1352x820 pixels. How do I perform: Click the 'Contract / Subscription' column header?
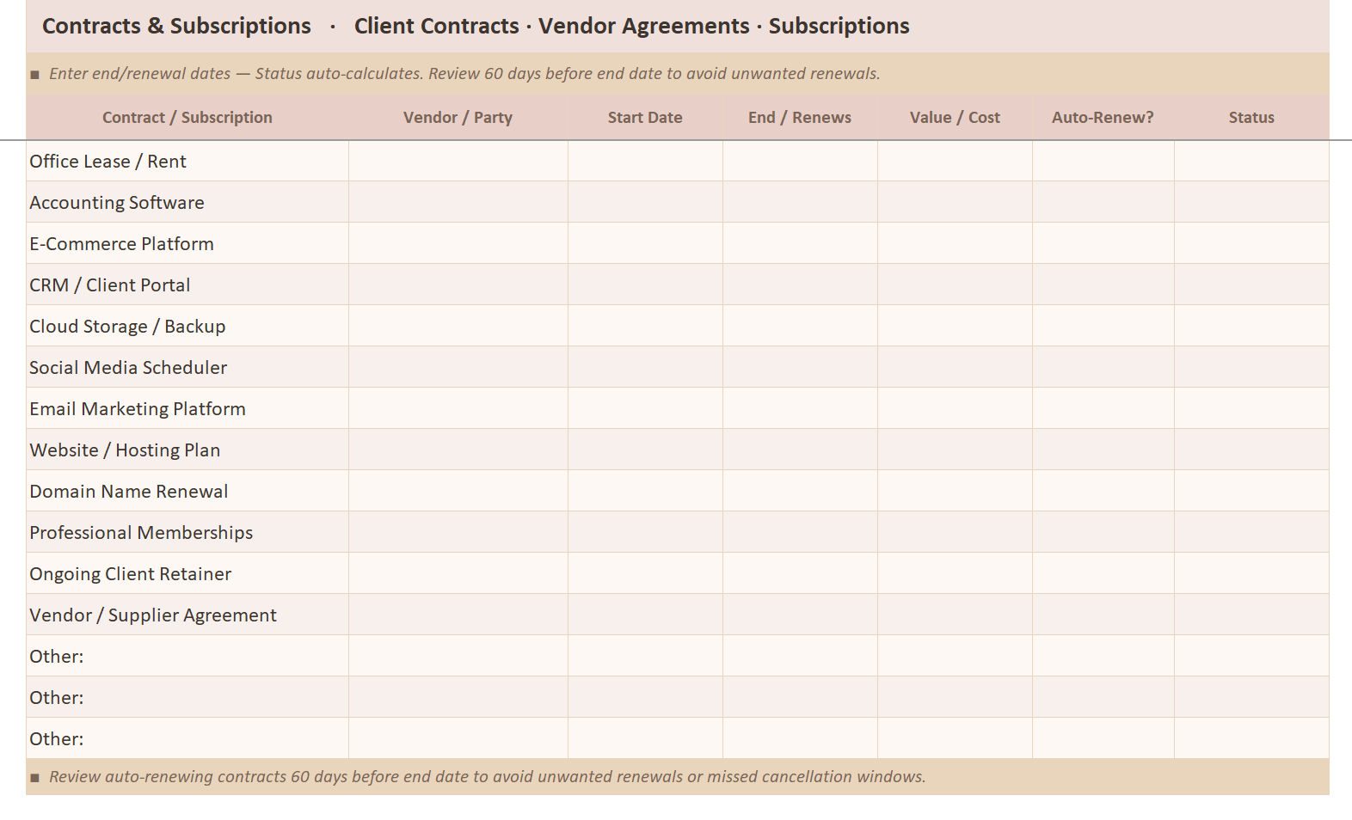click(x=187, y=118)
